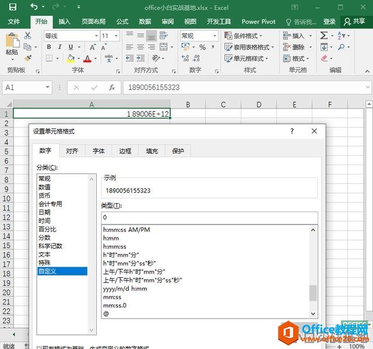Image resolution: width=373 pixels, height=349 pixels.
Task: Click the Save icon in quick access toolbar
Action: (13, 7)
